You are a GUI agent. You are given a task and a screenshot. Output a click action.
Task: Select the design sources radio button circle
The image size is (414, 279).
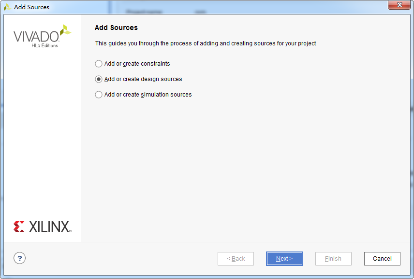[99, 79]
